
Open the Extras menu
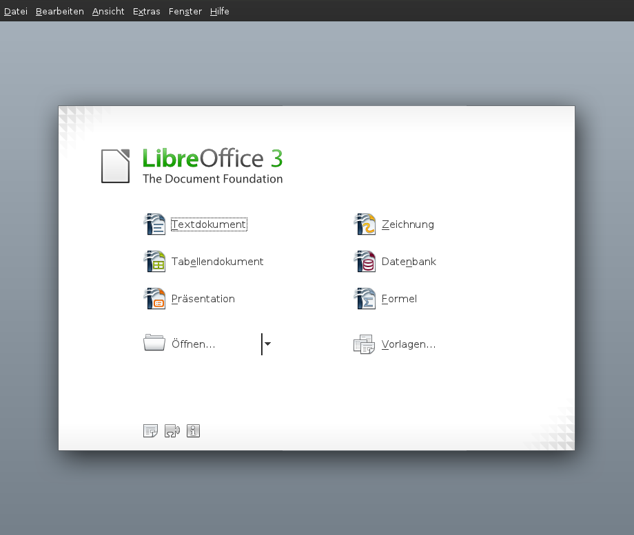click(146, 11)
